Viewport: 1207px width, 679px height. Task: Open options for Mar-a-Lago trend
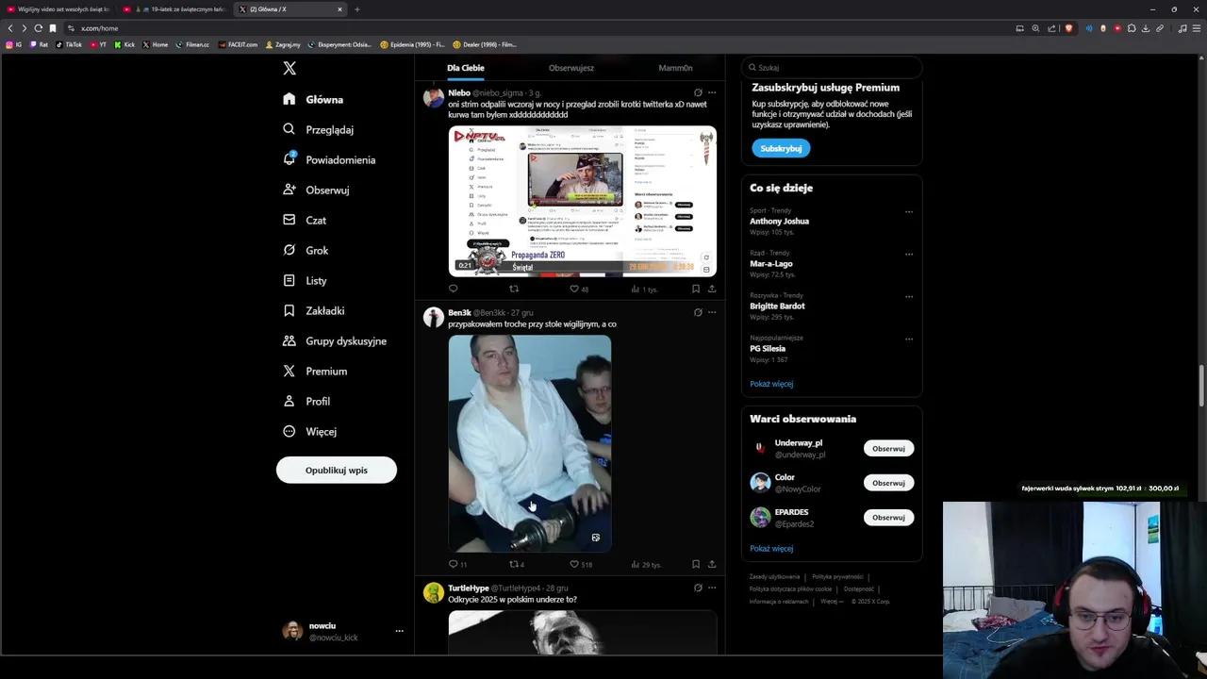[x=909, y=254]
